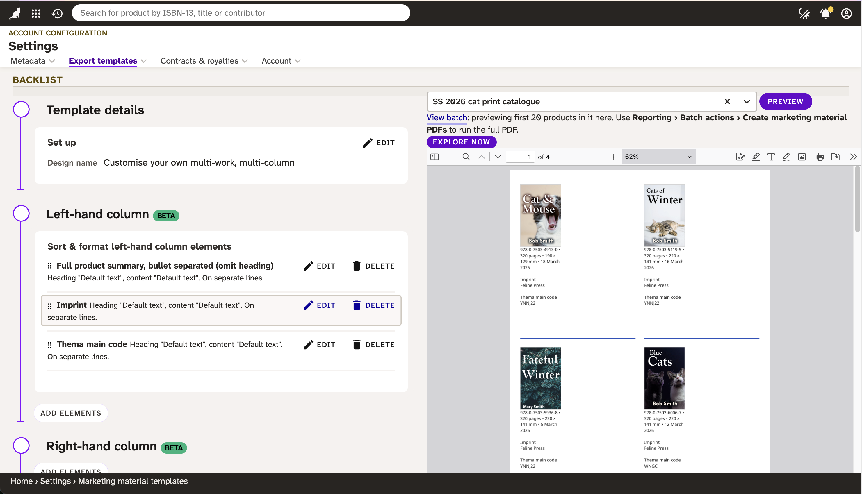Open recent history icon in top bar
Screen dimensions: 862x494
(57, 13)
